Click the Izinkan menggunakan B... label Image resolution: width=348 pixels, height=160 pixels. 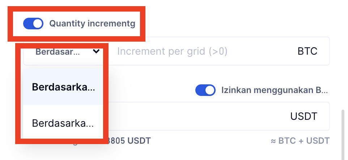pyautogui.click(x=275, y=90)
